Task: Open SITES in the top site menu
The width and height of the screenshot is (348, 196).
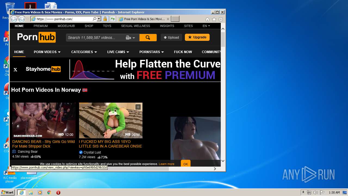Action: [188, 26]
